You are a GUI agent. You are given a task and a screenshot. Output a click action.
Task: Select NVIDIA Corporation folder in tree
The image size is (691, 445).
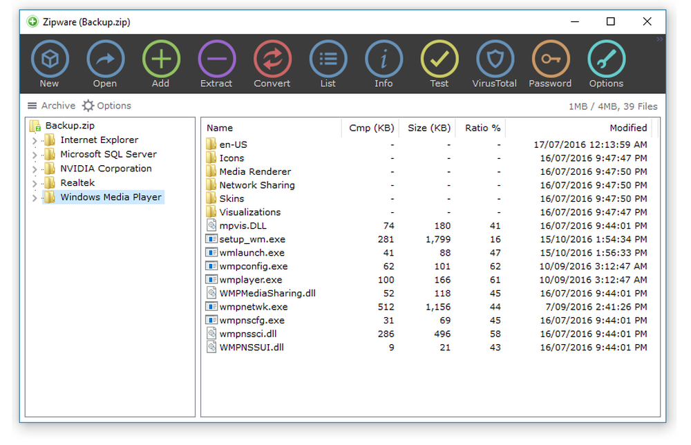pos(98,169)
